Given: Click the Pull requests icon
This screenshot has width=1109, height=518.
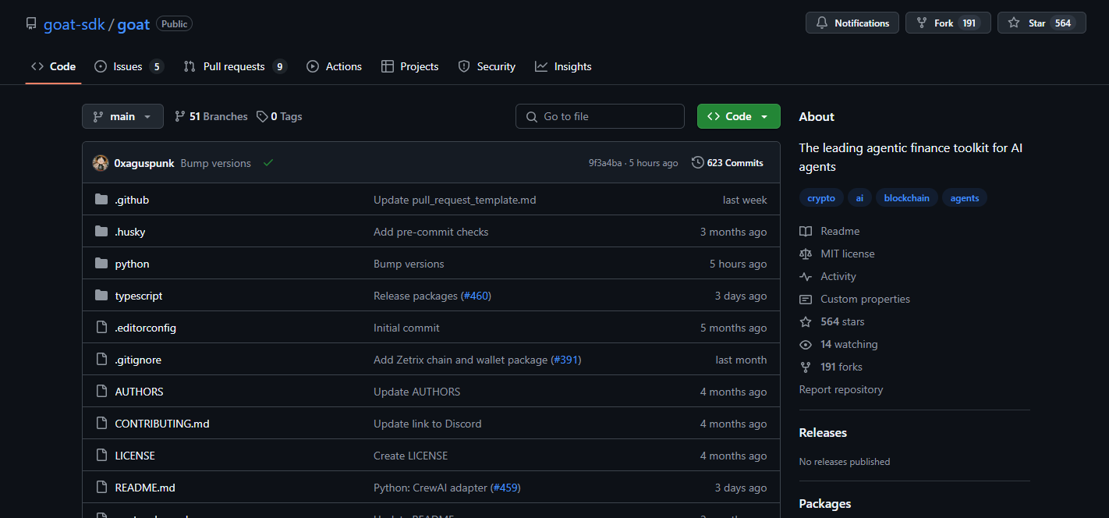Looking at the screenshot, I should [x=190, y=66].
